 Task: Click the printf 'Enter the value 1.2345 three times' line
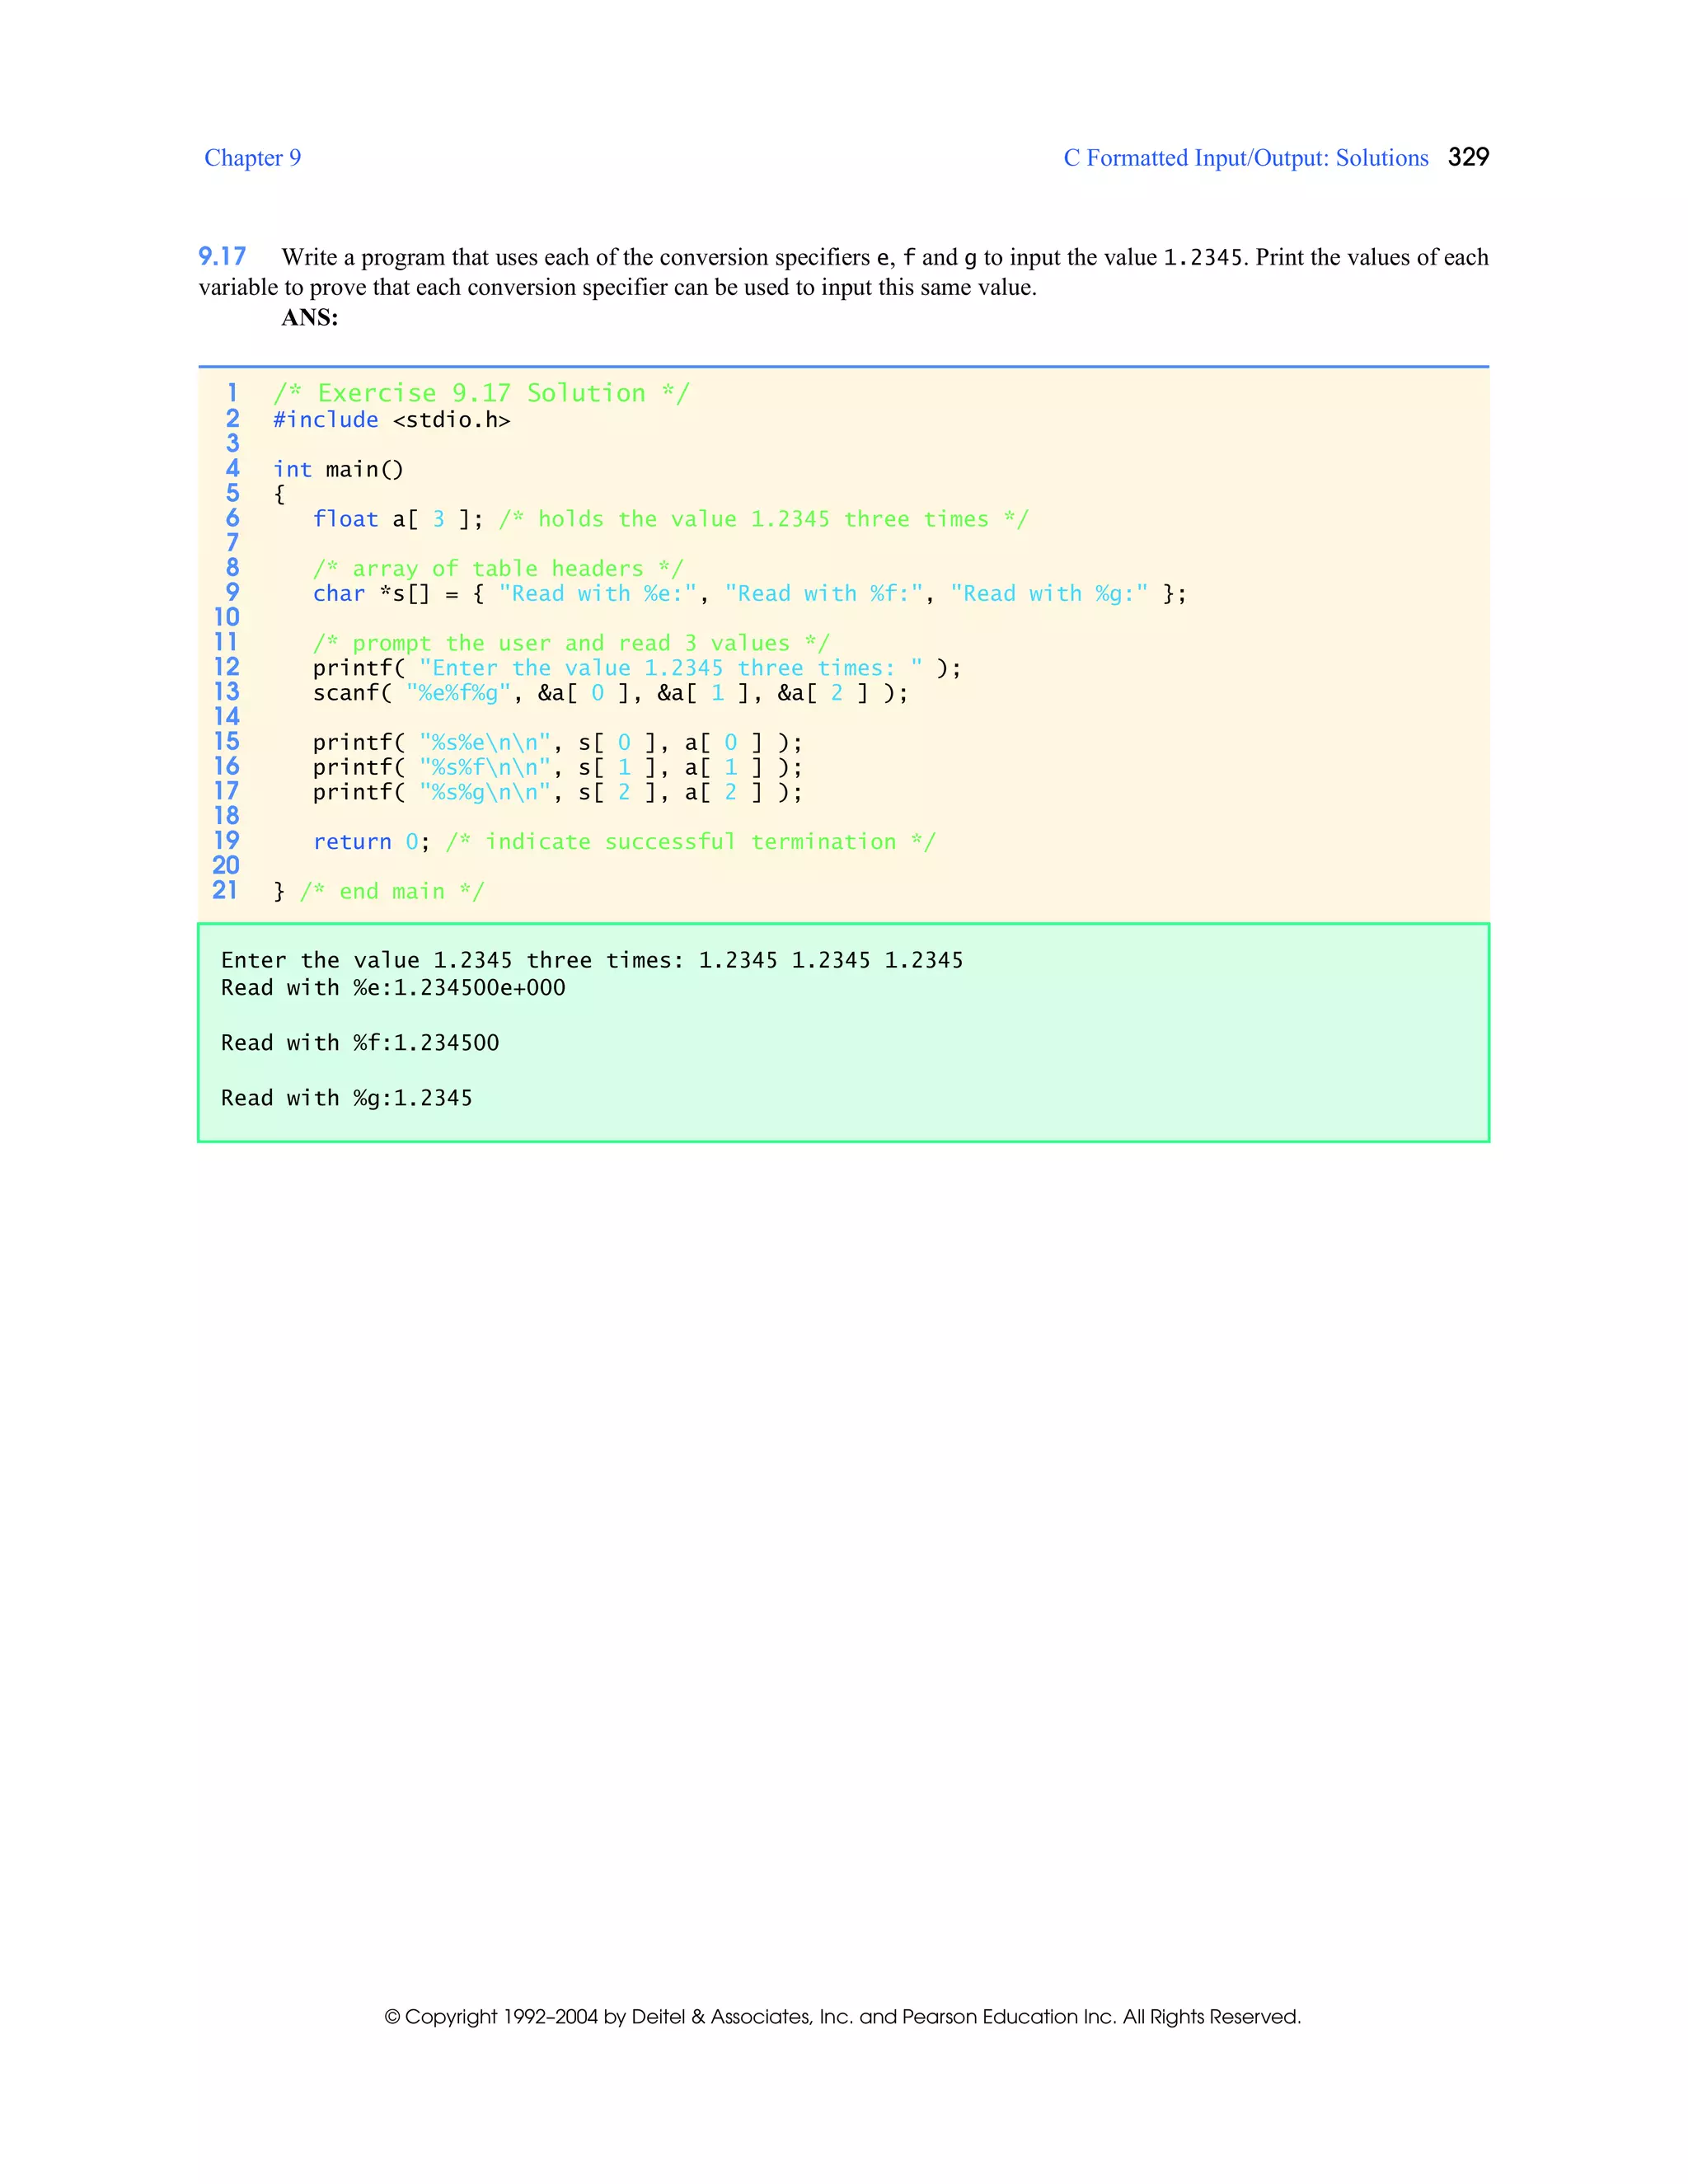[637, 668]
